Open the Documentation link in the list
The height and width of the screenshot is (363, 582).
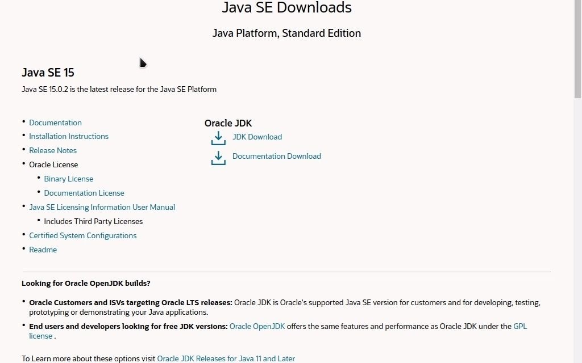click(55, 123)
